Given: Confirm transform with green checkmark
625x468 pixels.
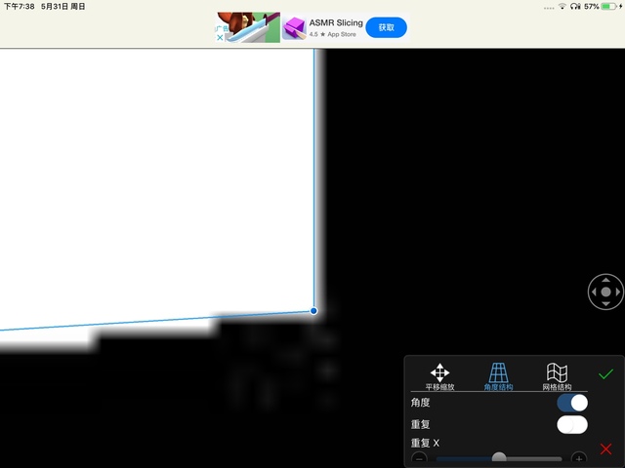Looking at the screenshot, I should click(x=606, y=373).
